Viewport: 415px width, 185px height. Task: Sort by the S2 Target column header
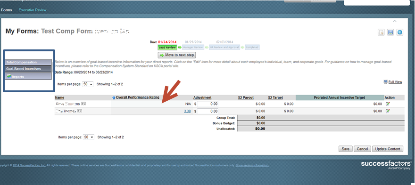pyautogui.click(x=275, y=97)
